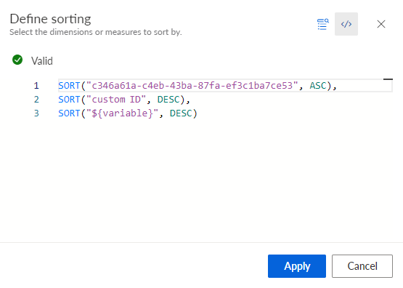Click the DESC keyword in line 2
The image size is (403, 288).
tap(168, 100)
